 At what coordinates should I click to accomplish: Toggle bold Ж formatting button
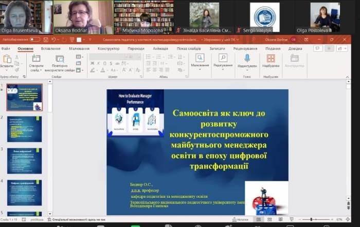(x=92, y=63)
